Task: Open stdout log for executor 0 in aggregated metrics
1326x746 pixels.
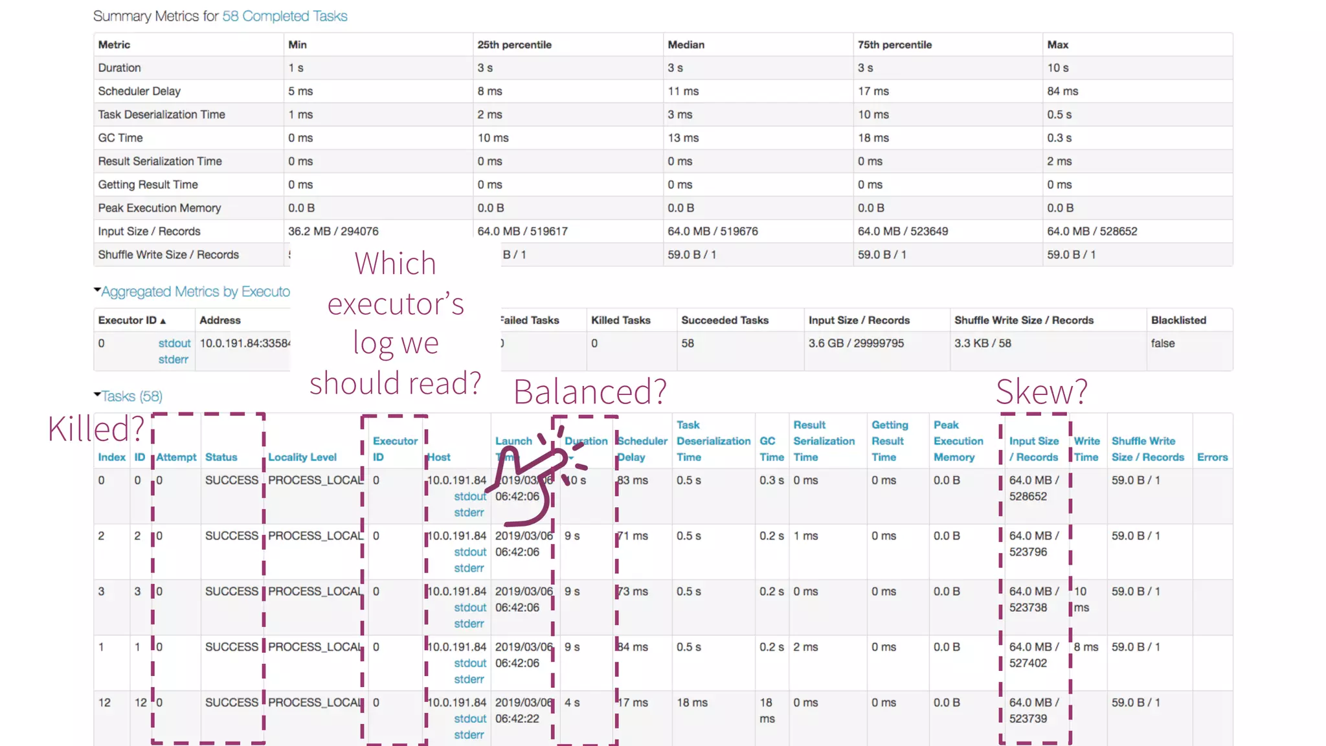Action: coord(174,343)
